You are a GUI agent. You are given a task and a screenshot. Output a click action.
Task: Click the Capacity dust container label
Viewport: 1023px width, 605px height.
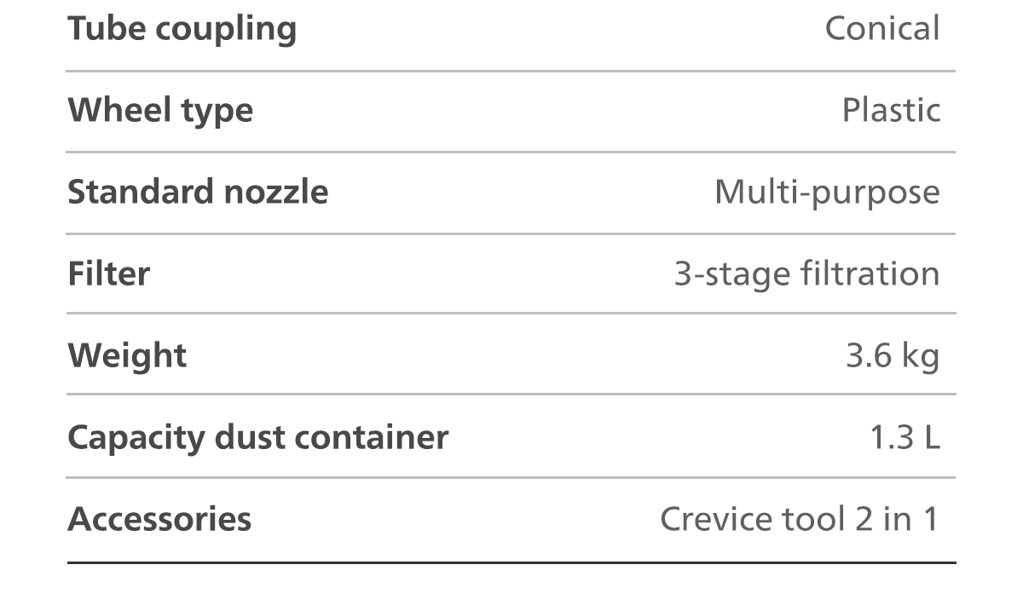pos(257,437)
